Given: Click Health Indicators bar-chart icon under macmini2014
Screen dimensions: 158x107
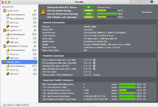Looking at the screenshot, I should pos(8,15).
